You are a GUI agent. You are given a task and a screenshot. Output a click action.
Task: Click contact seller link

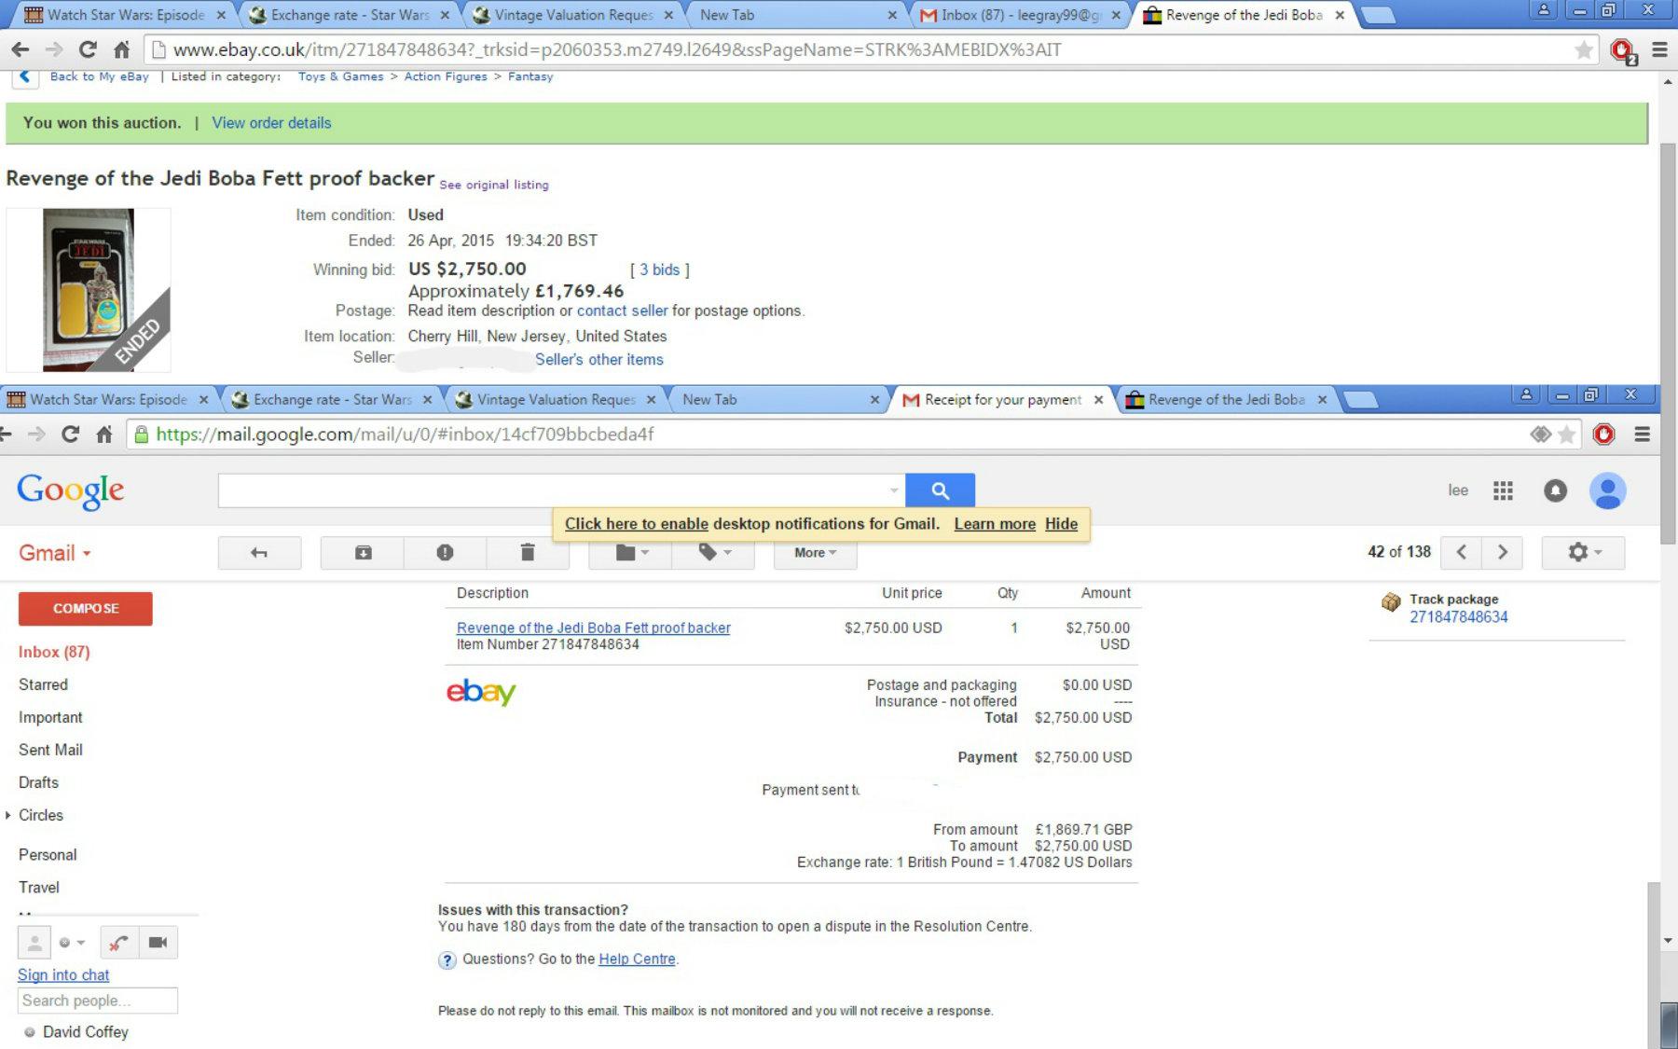tap(622, 311)
